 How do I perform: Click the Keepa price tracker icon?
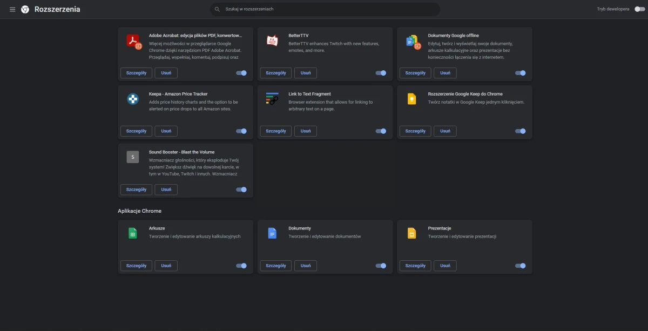(x=133, y=99)
